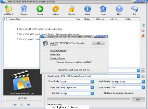Expand the Audio Volume dropdown
Viewport: 148px width, 109px height.
pyautogui.click(x=143, y=88)
